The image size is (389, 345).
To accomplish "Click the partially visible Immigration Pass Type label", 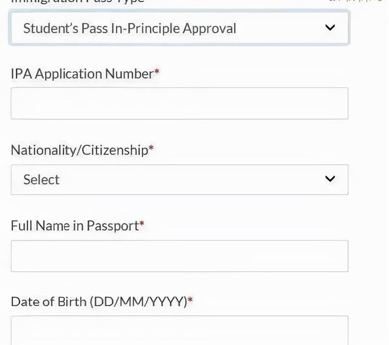I will 77,1.
